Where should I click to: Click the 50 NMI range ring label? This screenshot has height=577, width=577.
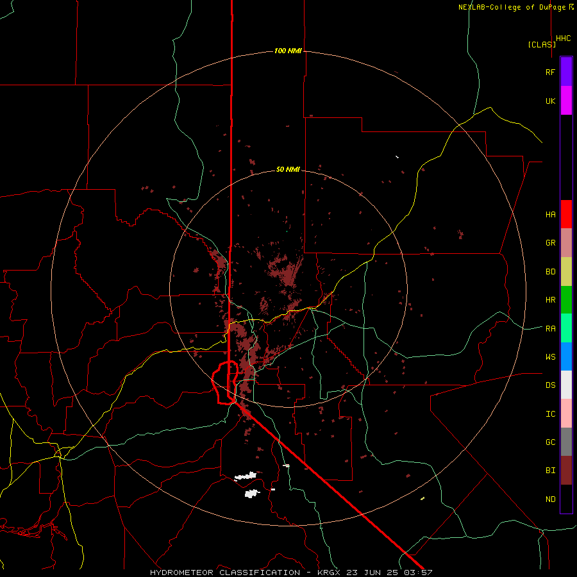288,169
